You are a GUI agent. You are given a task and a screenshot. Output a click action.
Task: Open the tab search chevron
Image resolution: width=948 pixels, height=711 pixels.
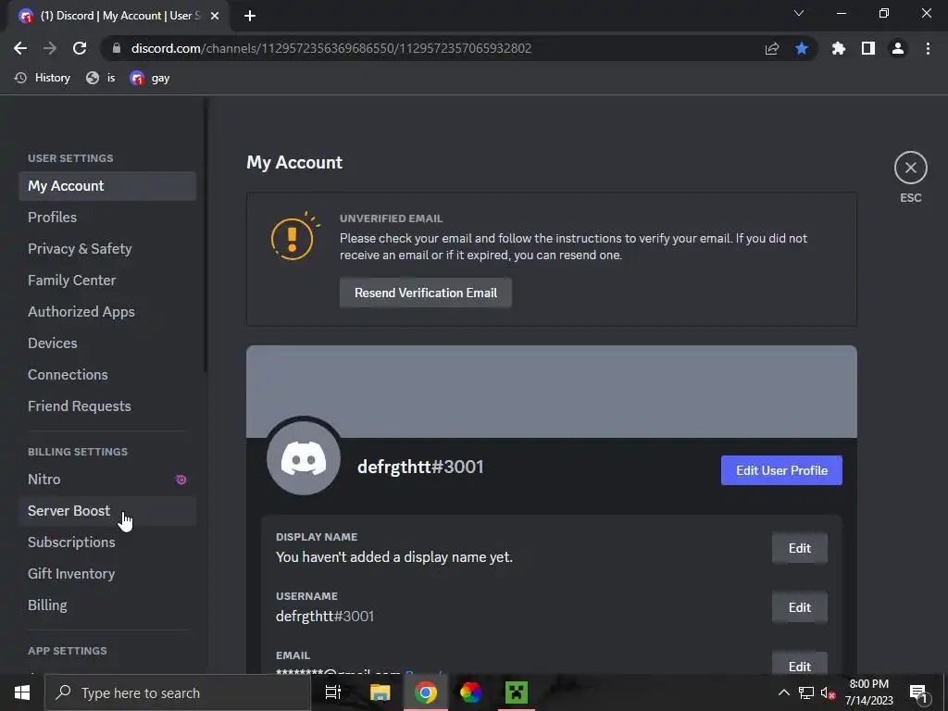(x=799, y=13)
